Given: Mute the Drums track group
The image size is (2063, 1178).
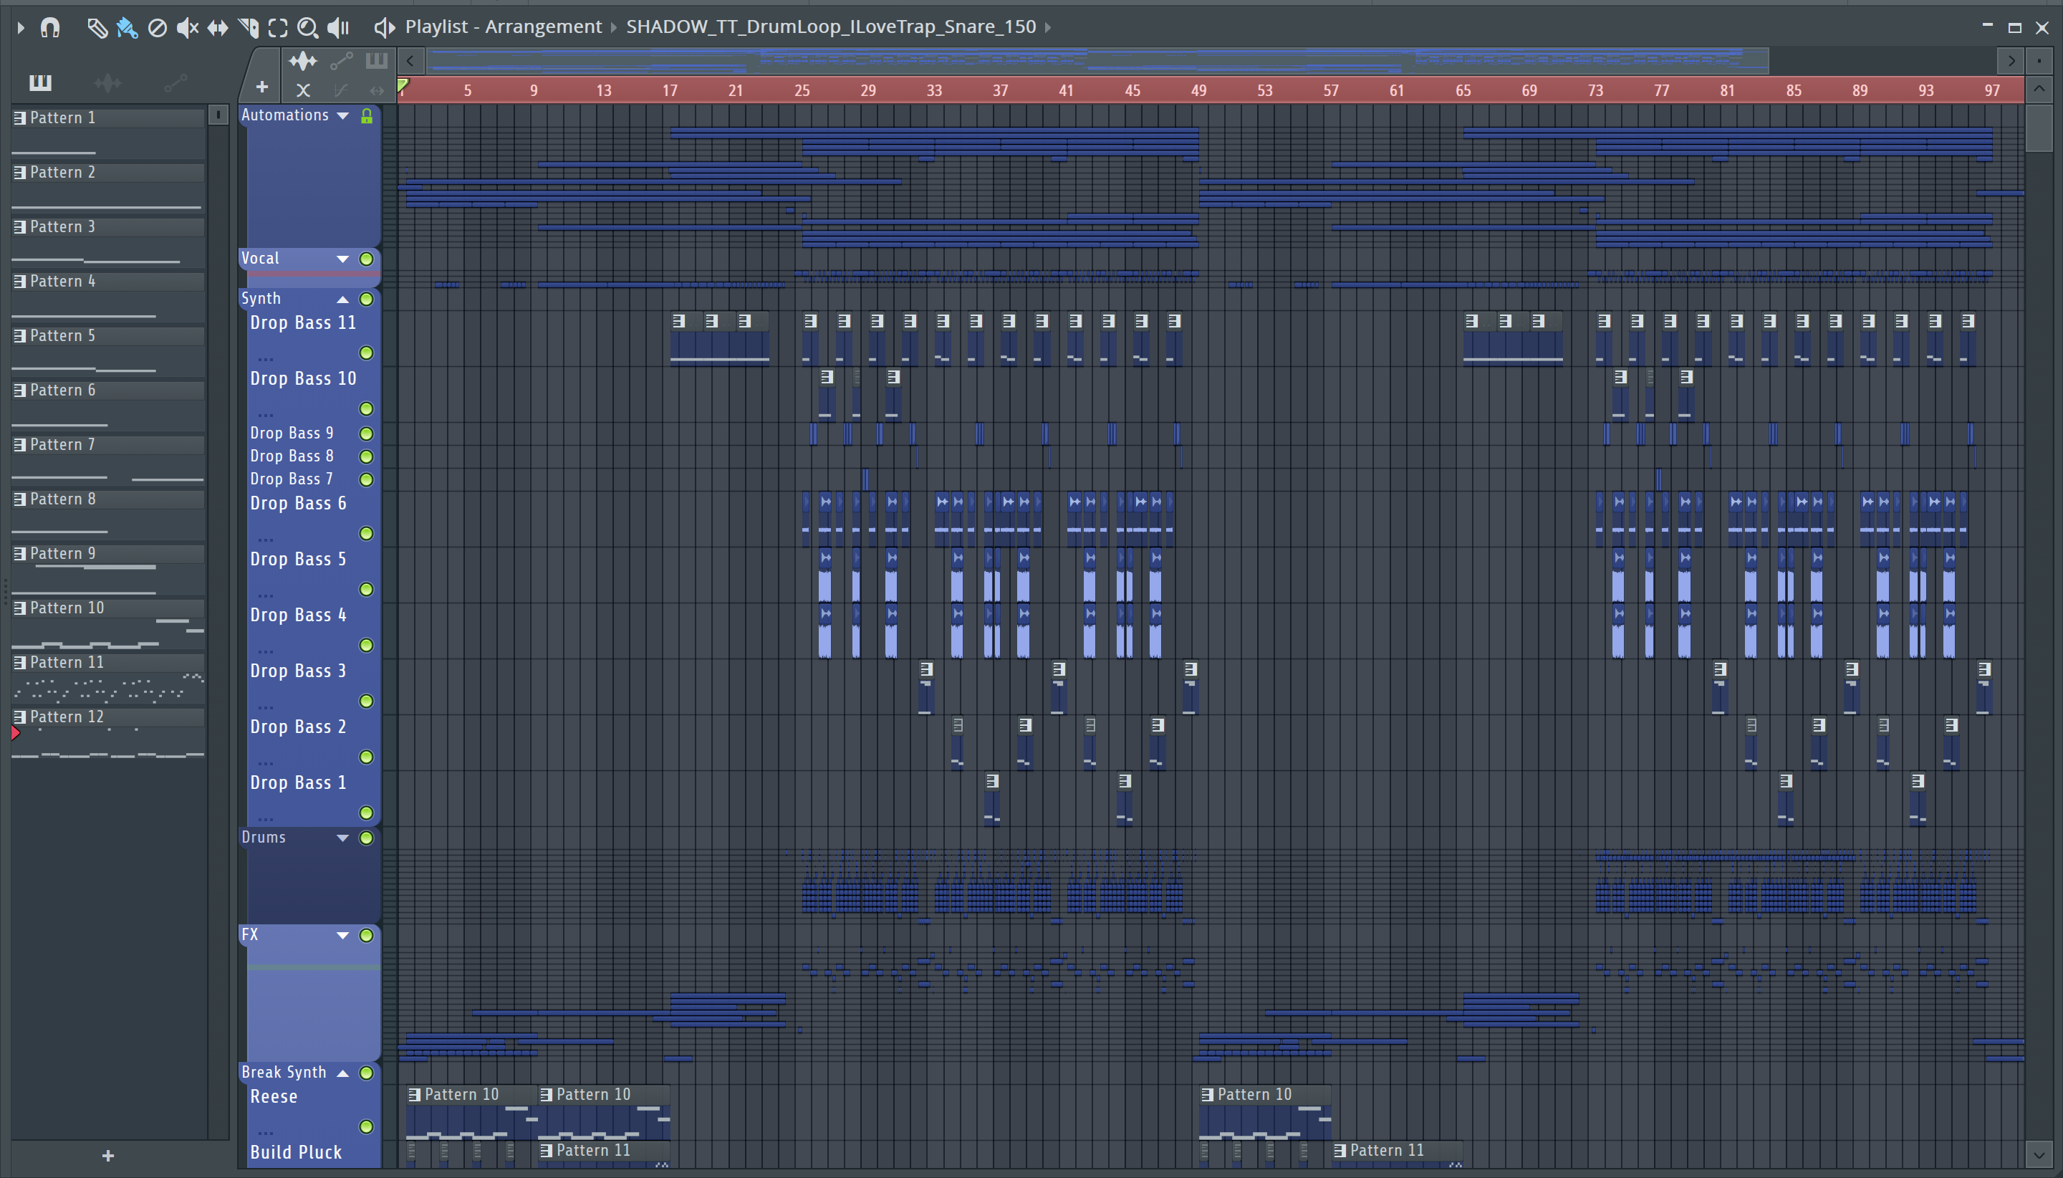Looking at the screenshot, I should click(x=366, y=838).
